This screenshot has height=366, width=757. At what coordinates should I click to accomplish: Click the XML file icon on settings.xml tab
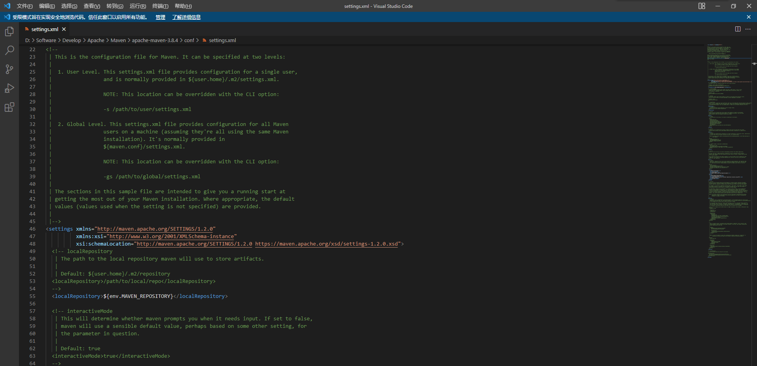pyautogui.click(x=27, y=29)
